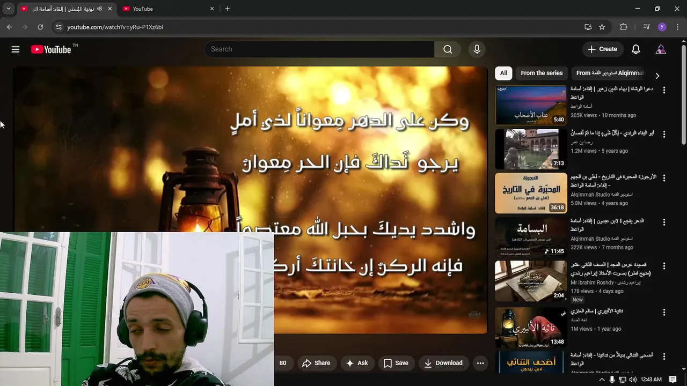Click the Search magnifier button
The image size is (687, 386).
448,49
